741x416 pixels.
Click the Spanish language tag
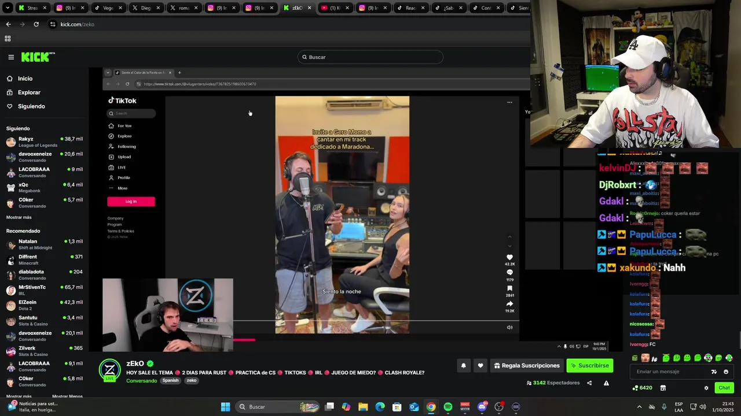click(x=170, y=381)
